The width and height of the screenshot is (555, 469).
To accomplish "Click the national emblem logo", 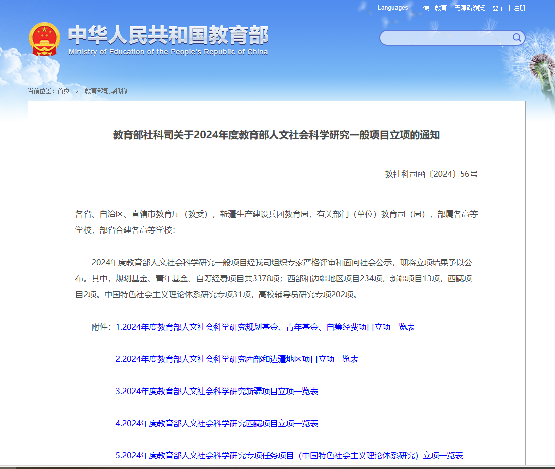I will 44,39.
